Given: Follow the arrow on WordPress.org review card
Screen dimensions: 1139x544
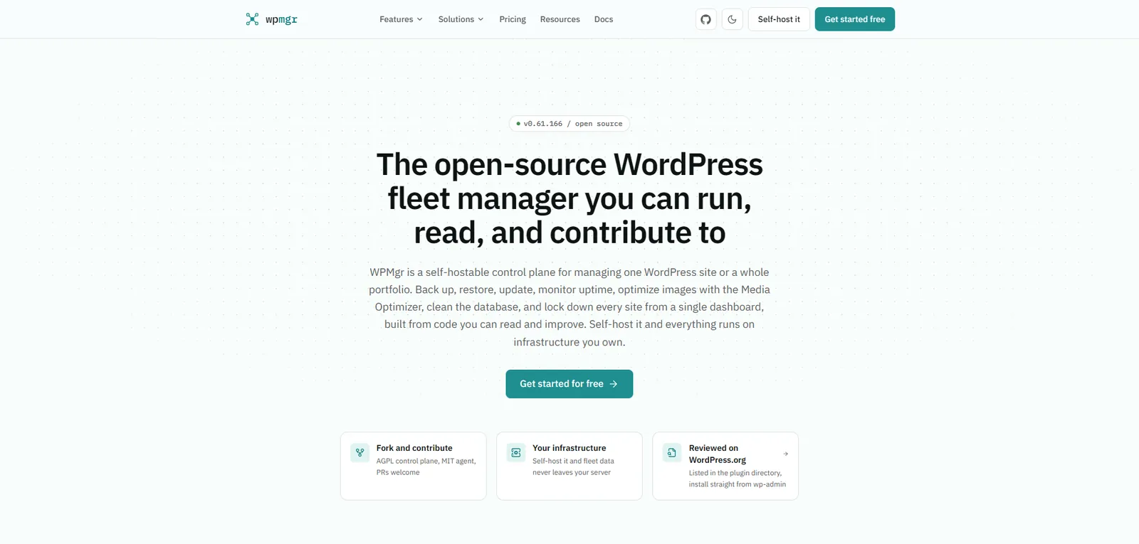Looking at the screenshot, I should pos(786,454).
